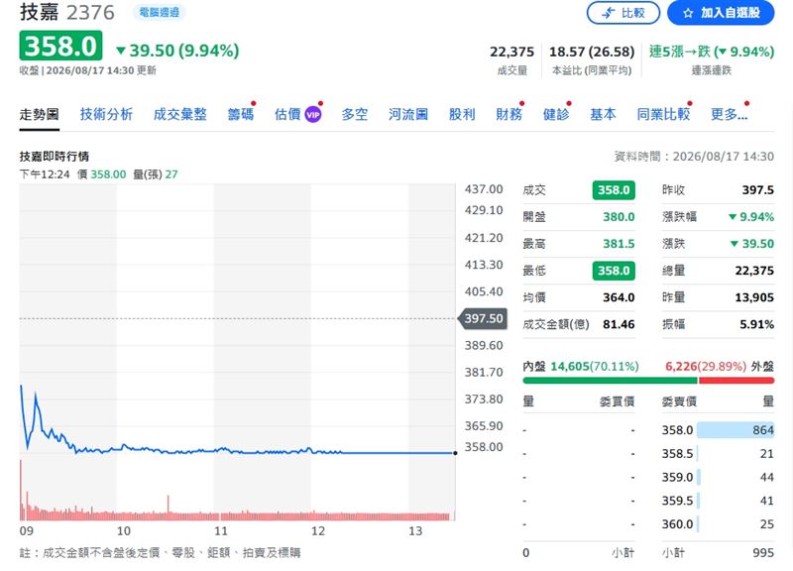The image size is (793, 571).
Task: Click the 358.5 ask price row
Action: point(718,454)
